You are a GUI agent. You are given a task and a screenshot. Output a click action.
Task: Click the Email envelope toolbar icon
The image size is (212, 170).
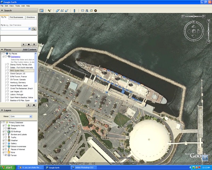(82, 11)
